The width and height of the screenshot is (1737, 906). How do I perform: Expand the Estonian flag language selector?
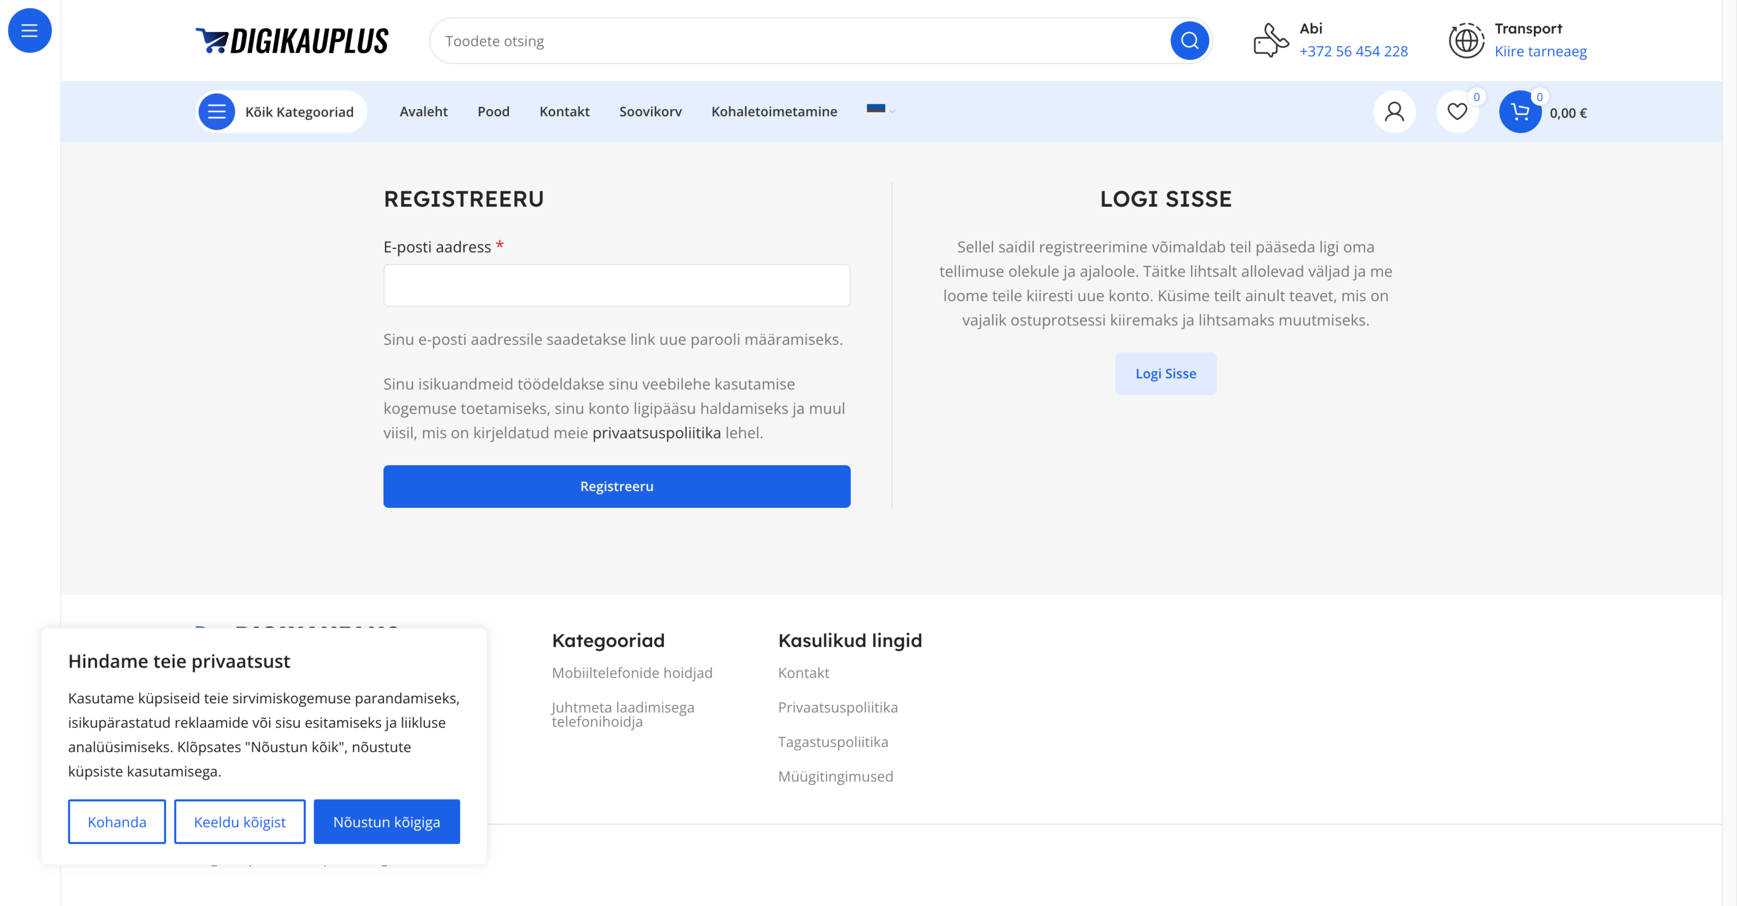[881, 110]
